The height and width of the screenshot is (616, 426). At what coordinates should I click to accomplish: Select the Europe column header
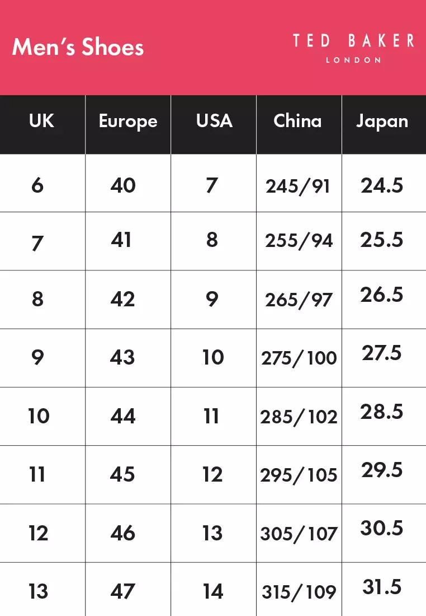[x=128, y=124]
